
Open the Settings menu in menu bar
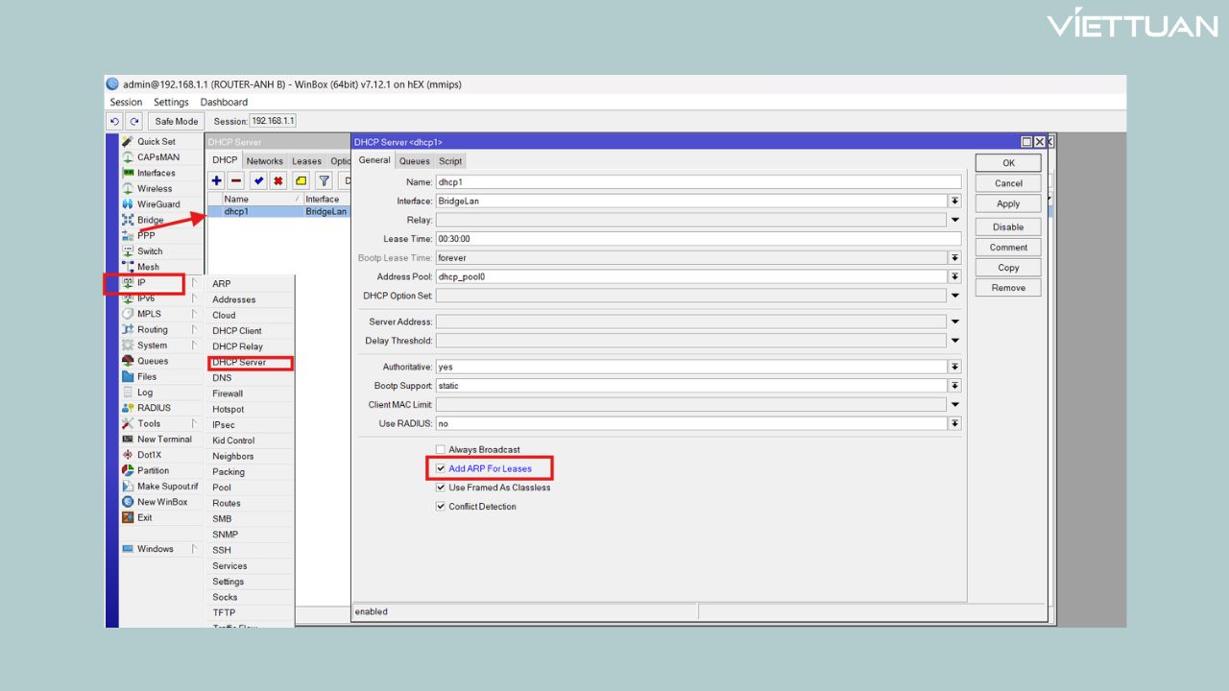tap(171, 102)
